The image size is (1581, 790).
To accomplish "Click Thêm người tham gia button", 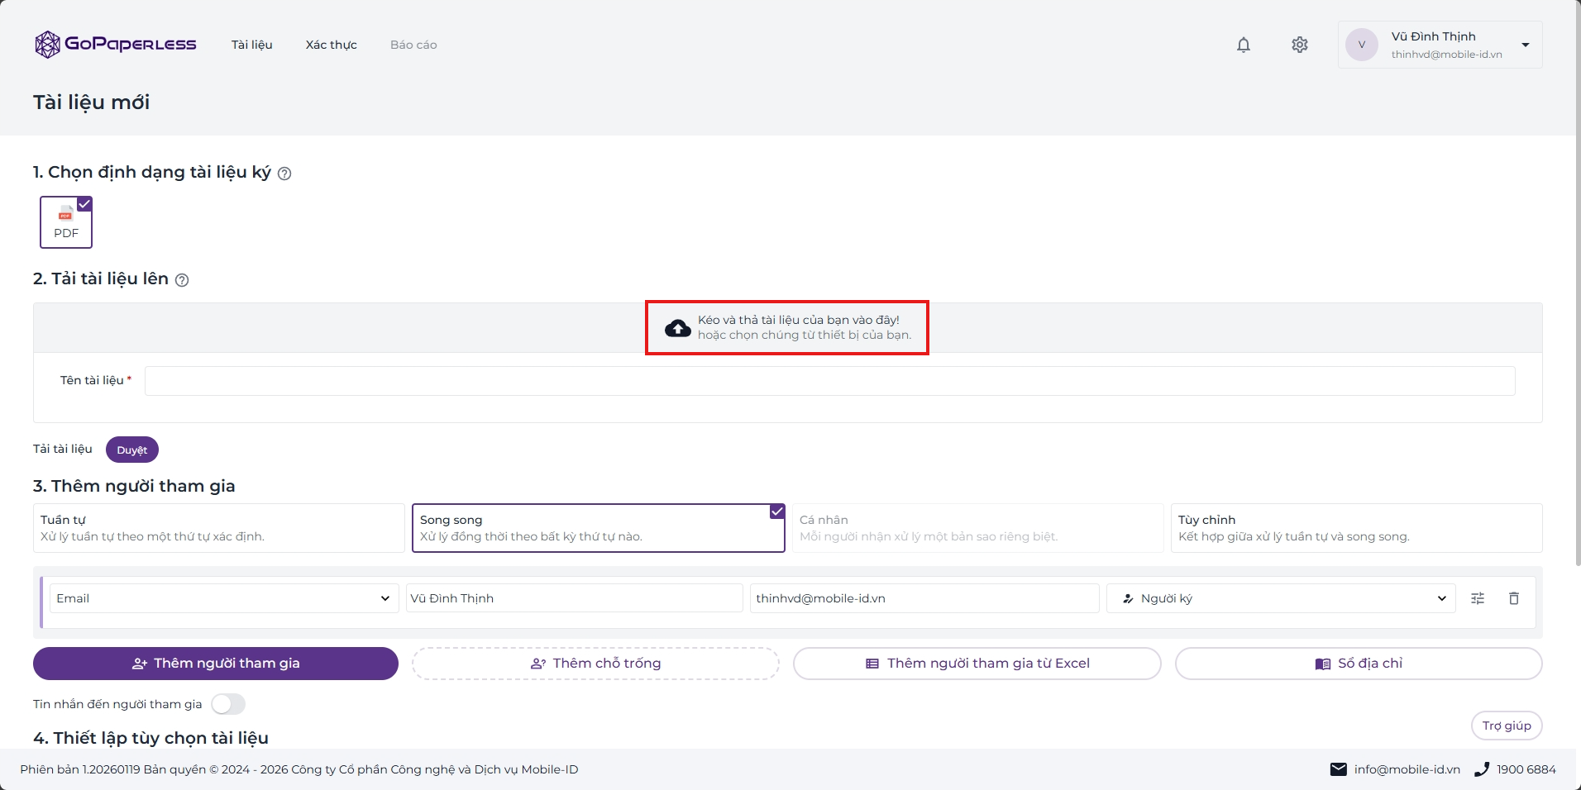I will [216, 664].
